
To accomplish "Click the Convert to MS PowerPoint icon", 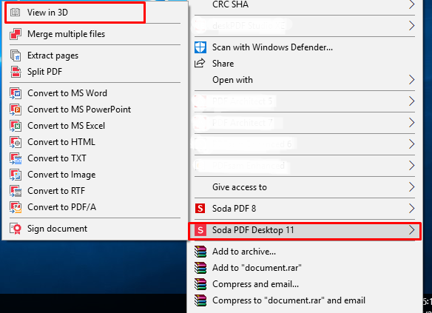I will pyautogui.click(x=16, y=110).
